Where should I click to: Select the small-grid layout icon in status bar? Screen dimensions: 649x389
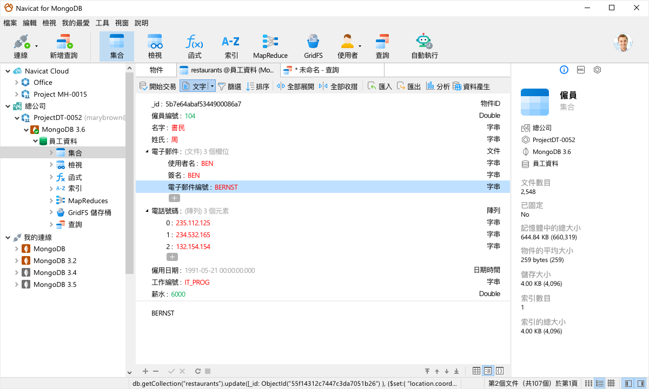point(611,383)
